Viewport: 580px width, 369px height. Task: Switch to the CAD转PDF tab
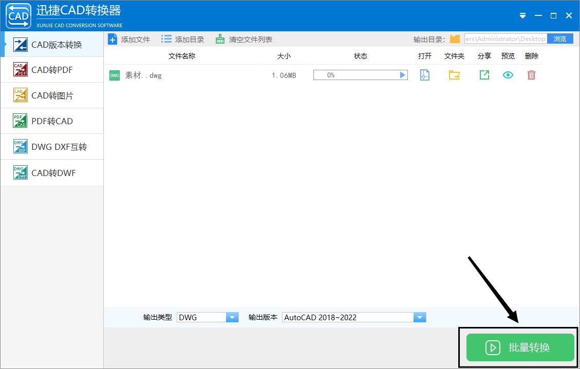point(51,69)
